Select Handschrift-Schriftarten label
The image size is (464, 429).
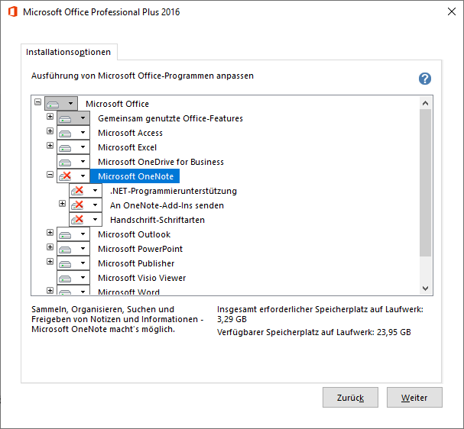pos(157,220)
